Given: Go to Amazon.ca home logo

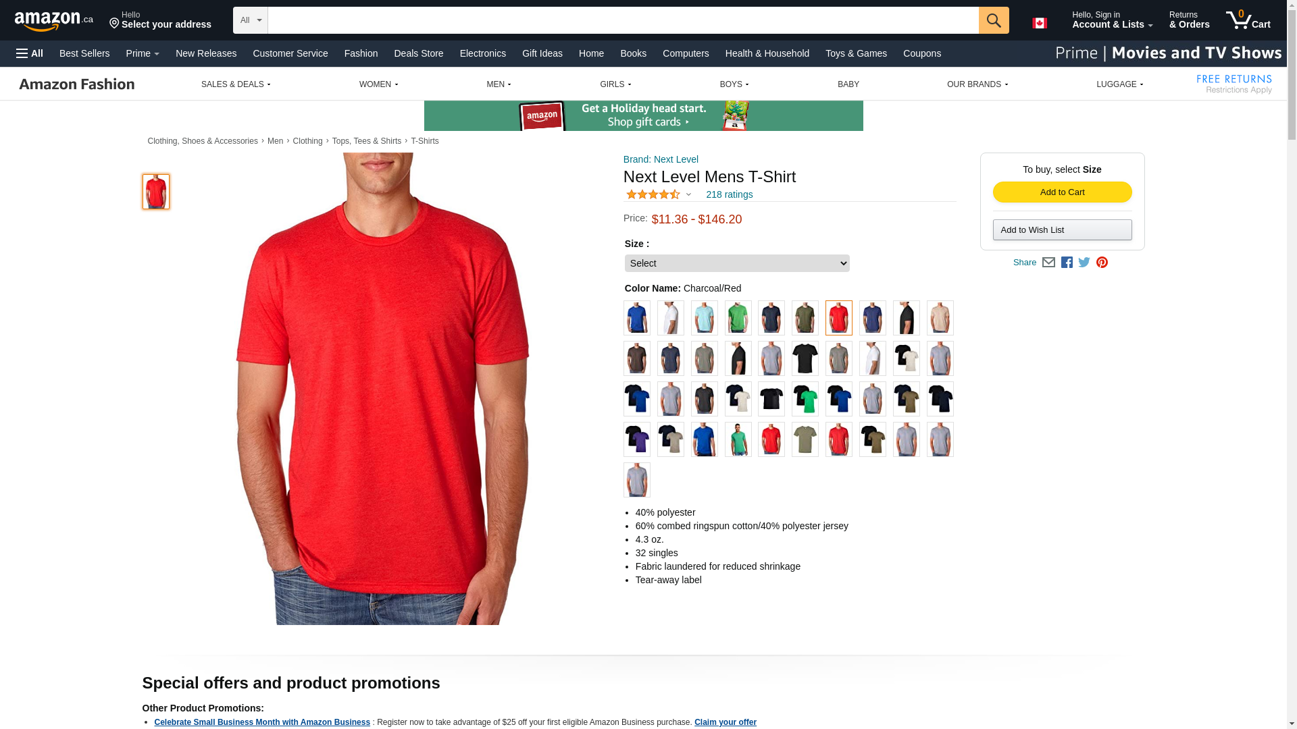Looking at the screenshot, I should click(x=54, y=20).
